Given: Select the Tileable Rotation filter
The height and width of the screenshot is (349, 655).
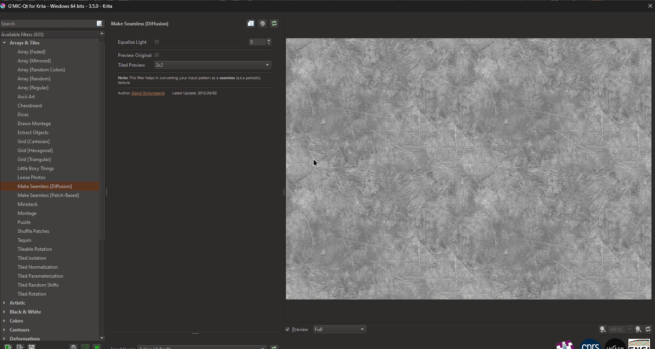Looking at the screenshot, I should click(x=35, y=249).
